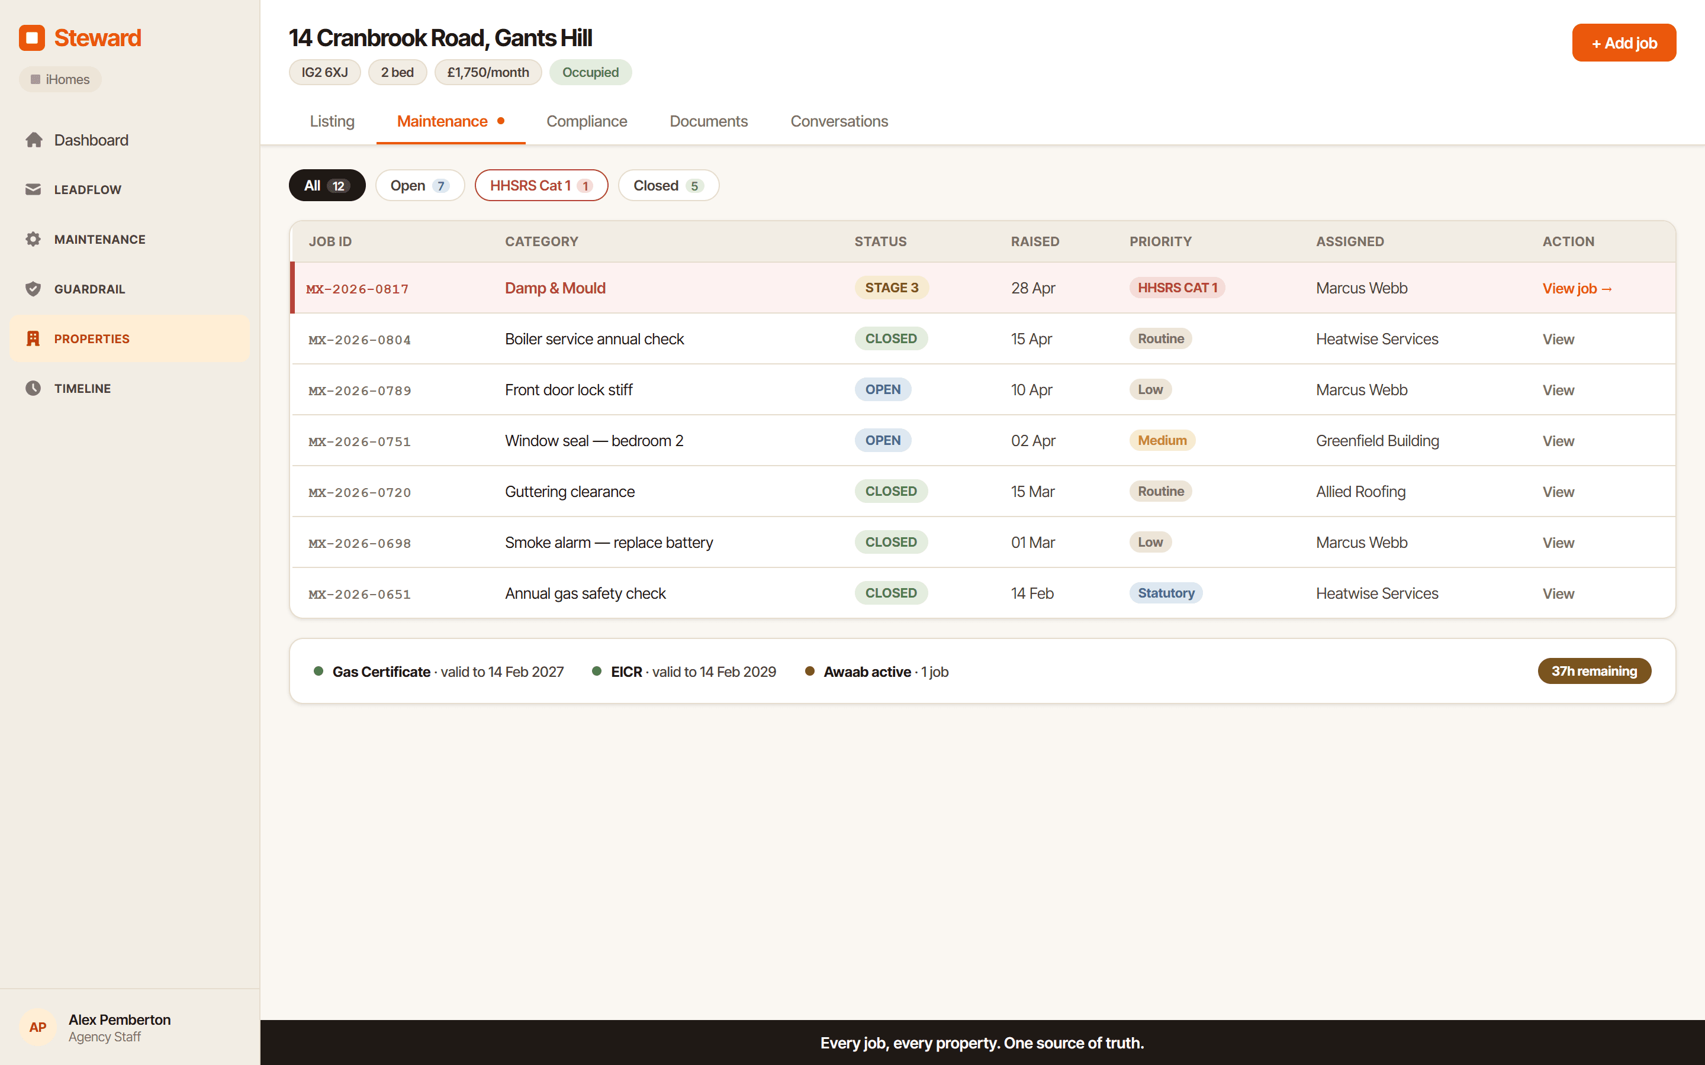
Task: Filter by HHSRS Cat 1
Action: pos(541,185)
